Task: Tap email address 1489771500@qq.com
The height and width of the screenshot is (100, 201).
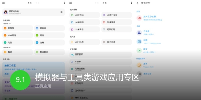Action: click(152, 43)
